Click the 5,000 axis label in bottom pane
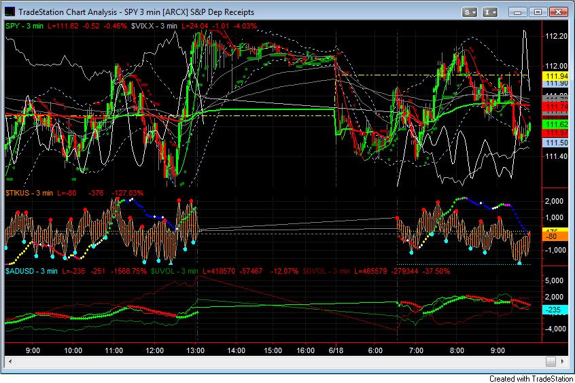Screen dimensions: 575x383 pos(554,280)
